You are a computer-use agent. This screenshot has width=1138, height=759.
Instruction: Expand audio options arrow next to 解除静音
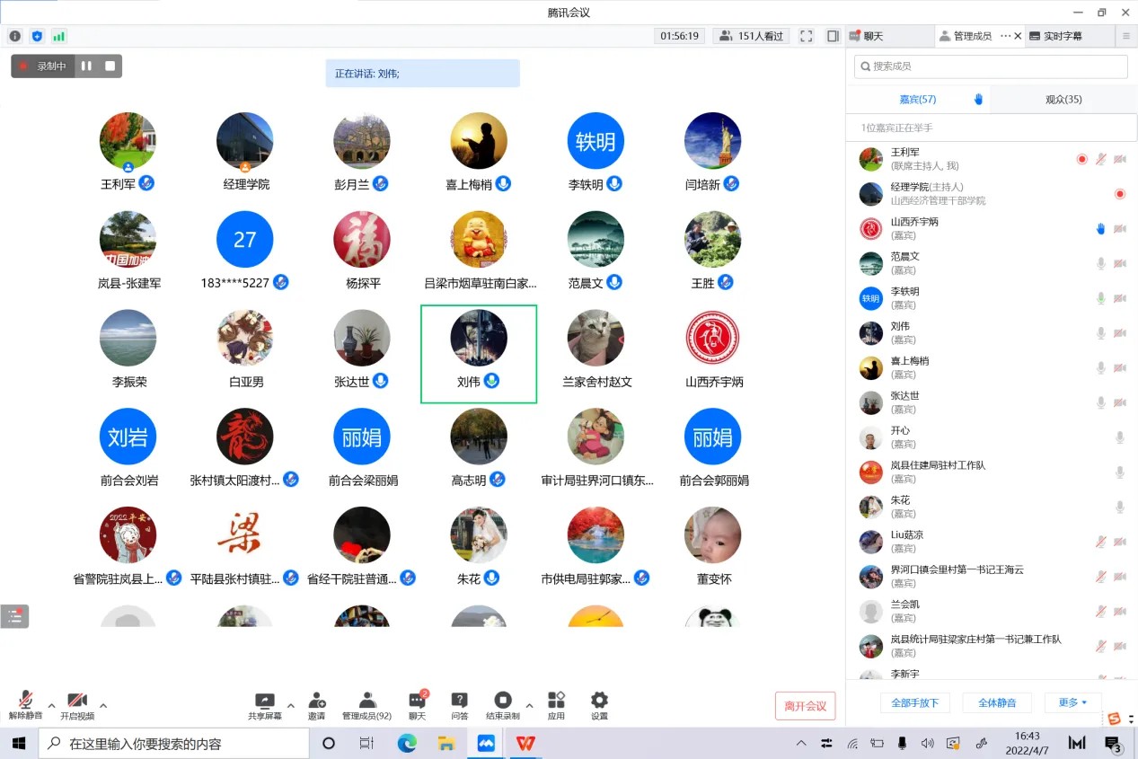point(51,705)
